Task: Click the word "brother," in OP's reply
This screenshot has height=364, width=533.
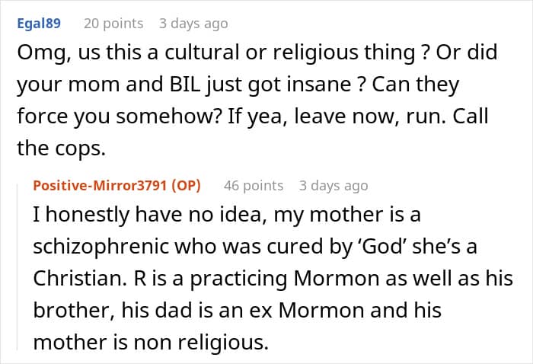Action: 74,310
